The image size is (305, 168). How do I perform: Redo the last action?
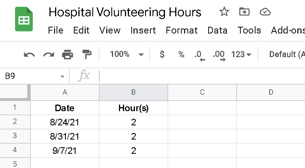(48, 54)
